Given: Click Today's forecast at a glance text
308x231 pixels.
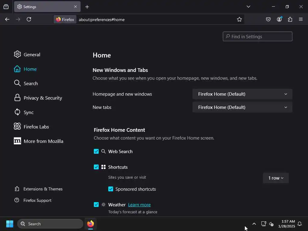Looking at the screenshot, I should point(133,212).
